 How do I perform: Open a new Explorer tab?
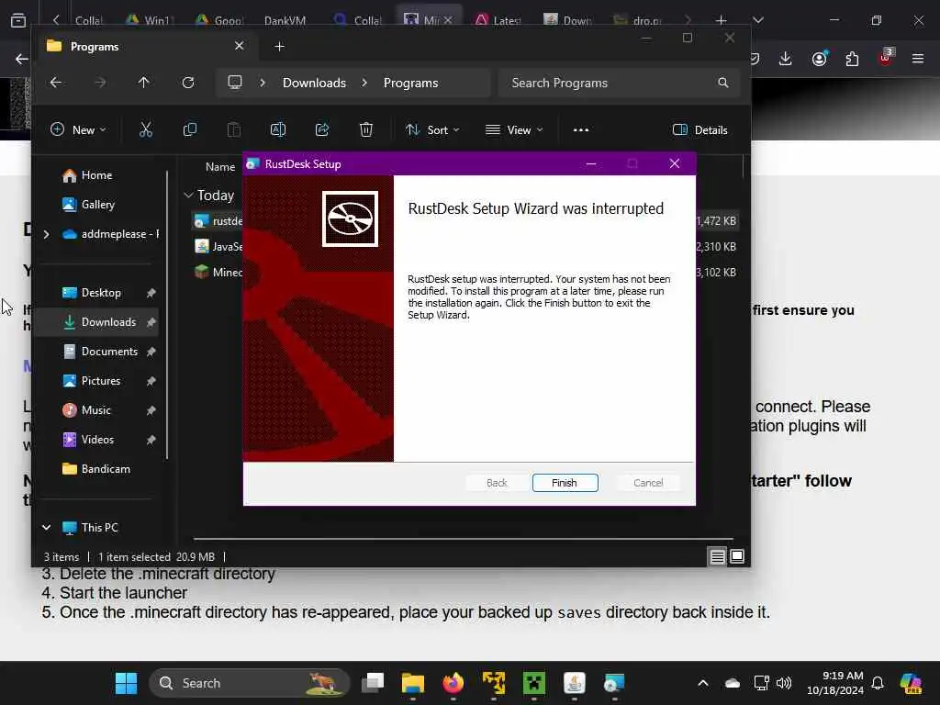(279, 46)
